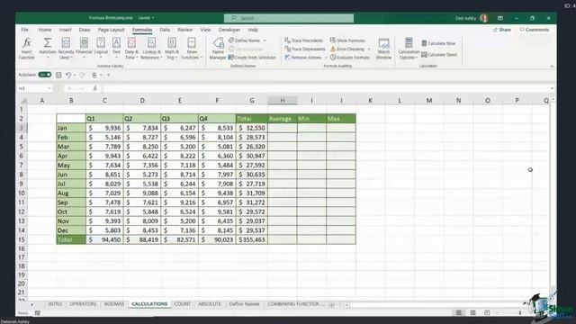The height and width of the screenshot is (324, 576).
Task: Expand the Remove Arrows dropdown arrow
Action: pyautogui.click(x=326, y=58)
